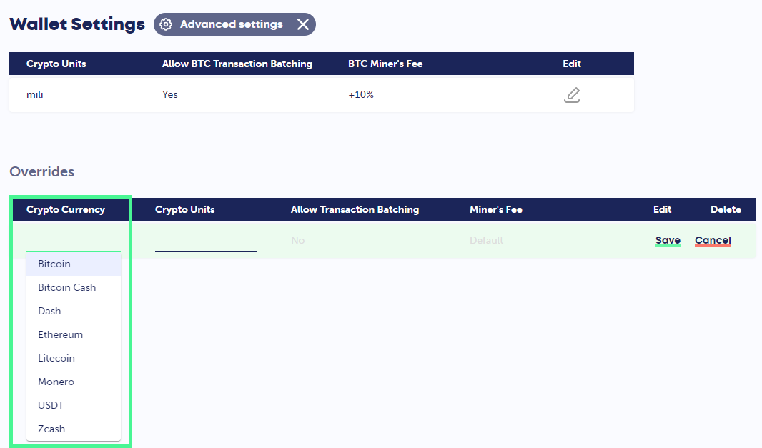Screen dimensions: 762x448
Task: Pick USDT from the currency list
Action: 51,405
